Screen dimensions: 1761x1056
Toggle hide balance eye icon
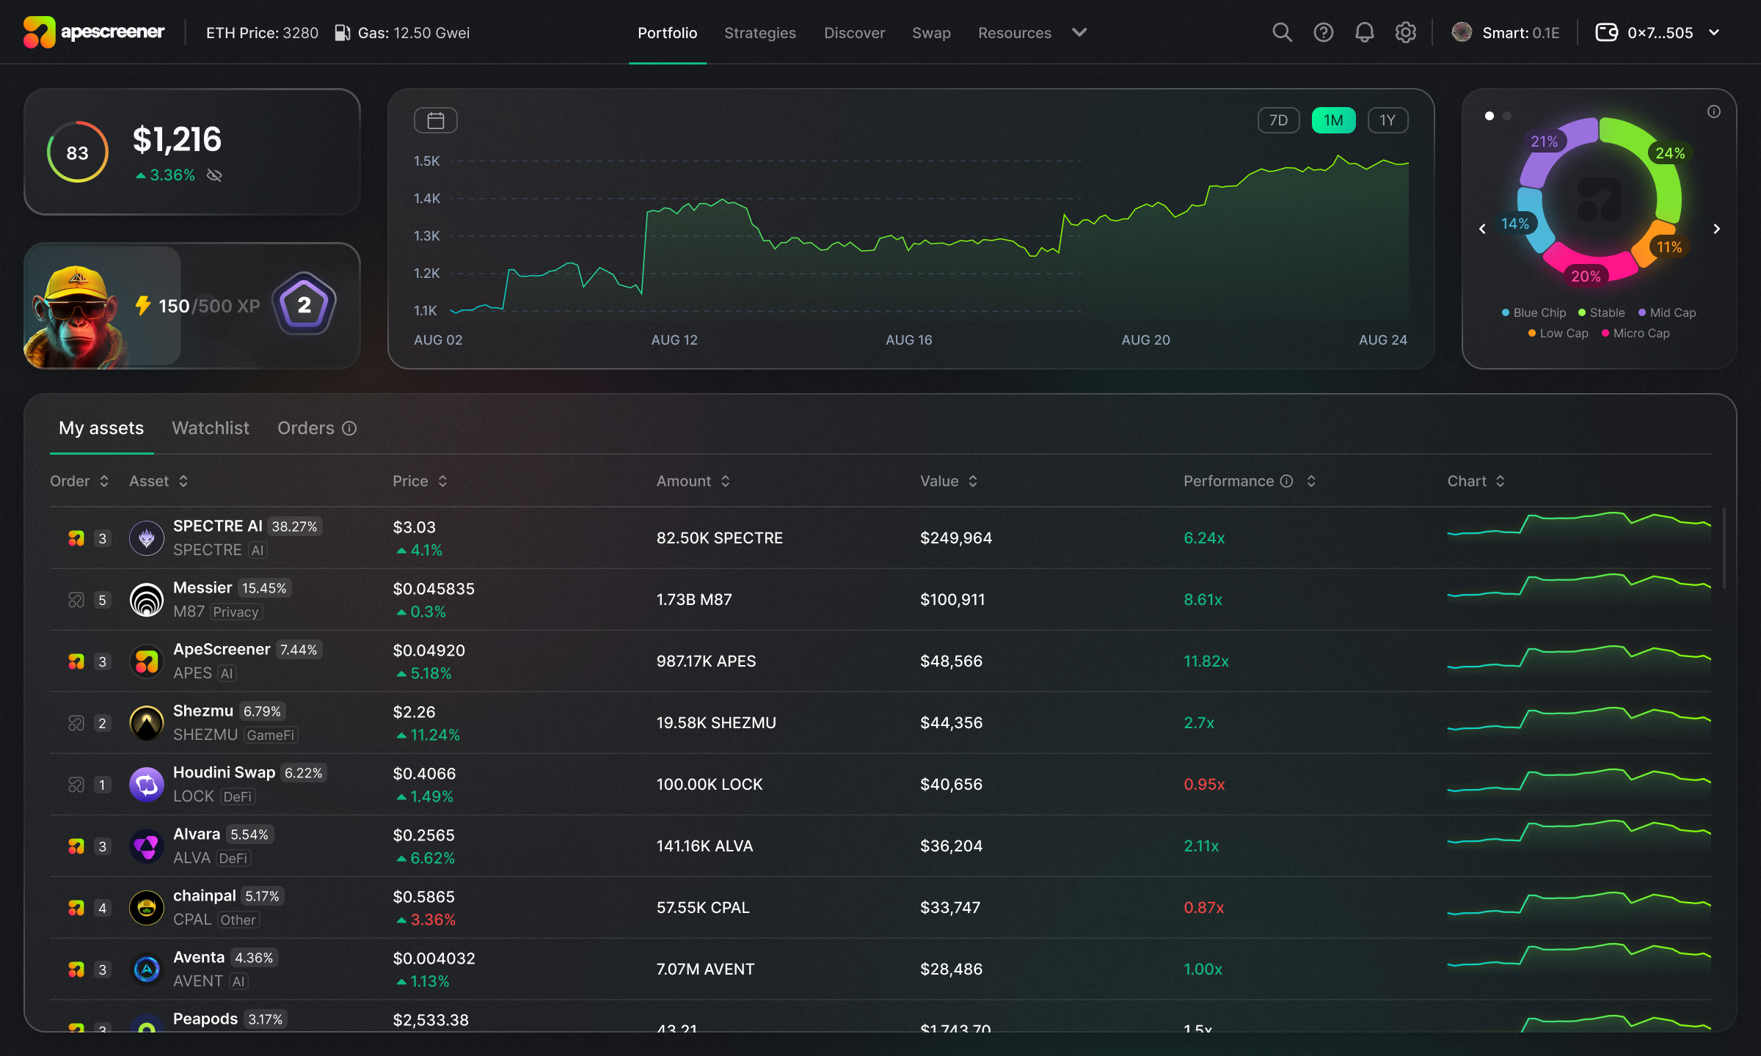pyautogui.click(x=214, y=175)
